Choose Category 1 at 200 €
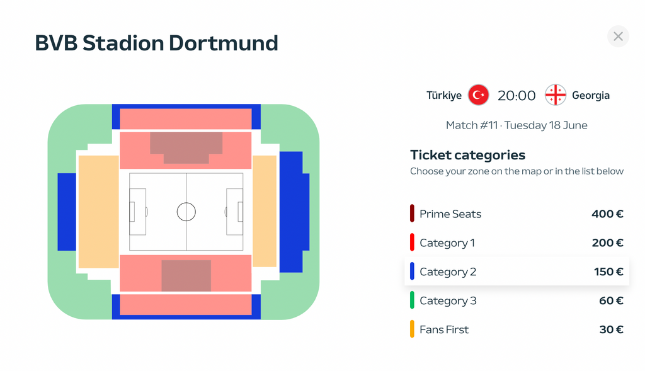The width and height of the screenshot is (645, 371). pos(517,243)
